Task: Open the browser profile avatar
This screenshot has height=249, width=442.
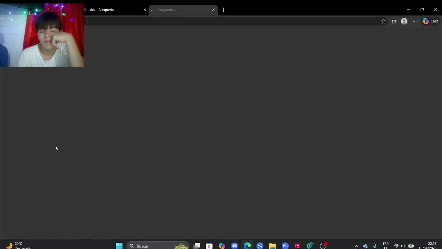Action: (404, 21)
